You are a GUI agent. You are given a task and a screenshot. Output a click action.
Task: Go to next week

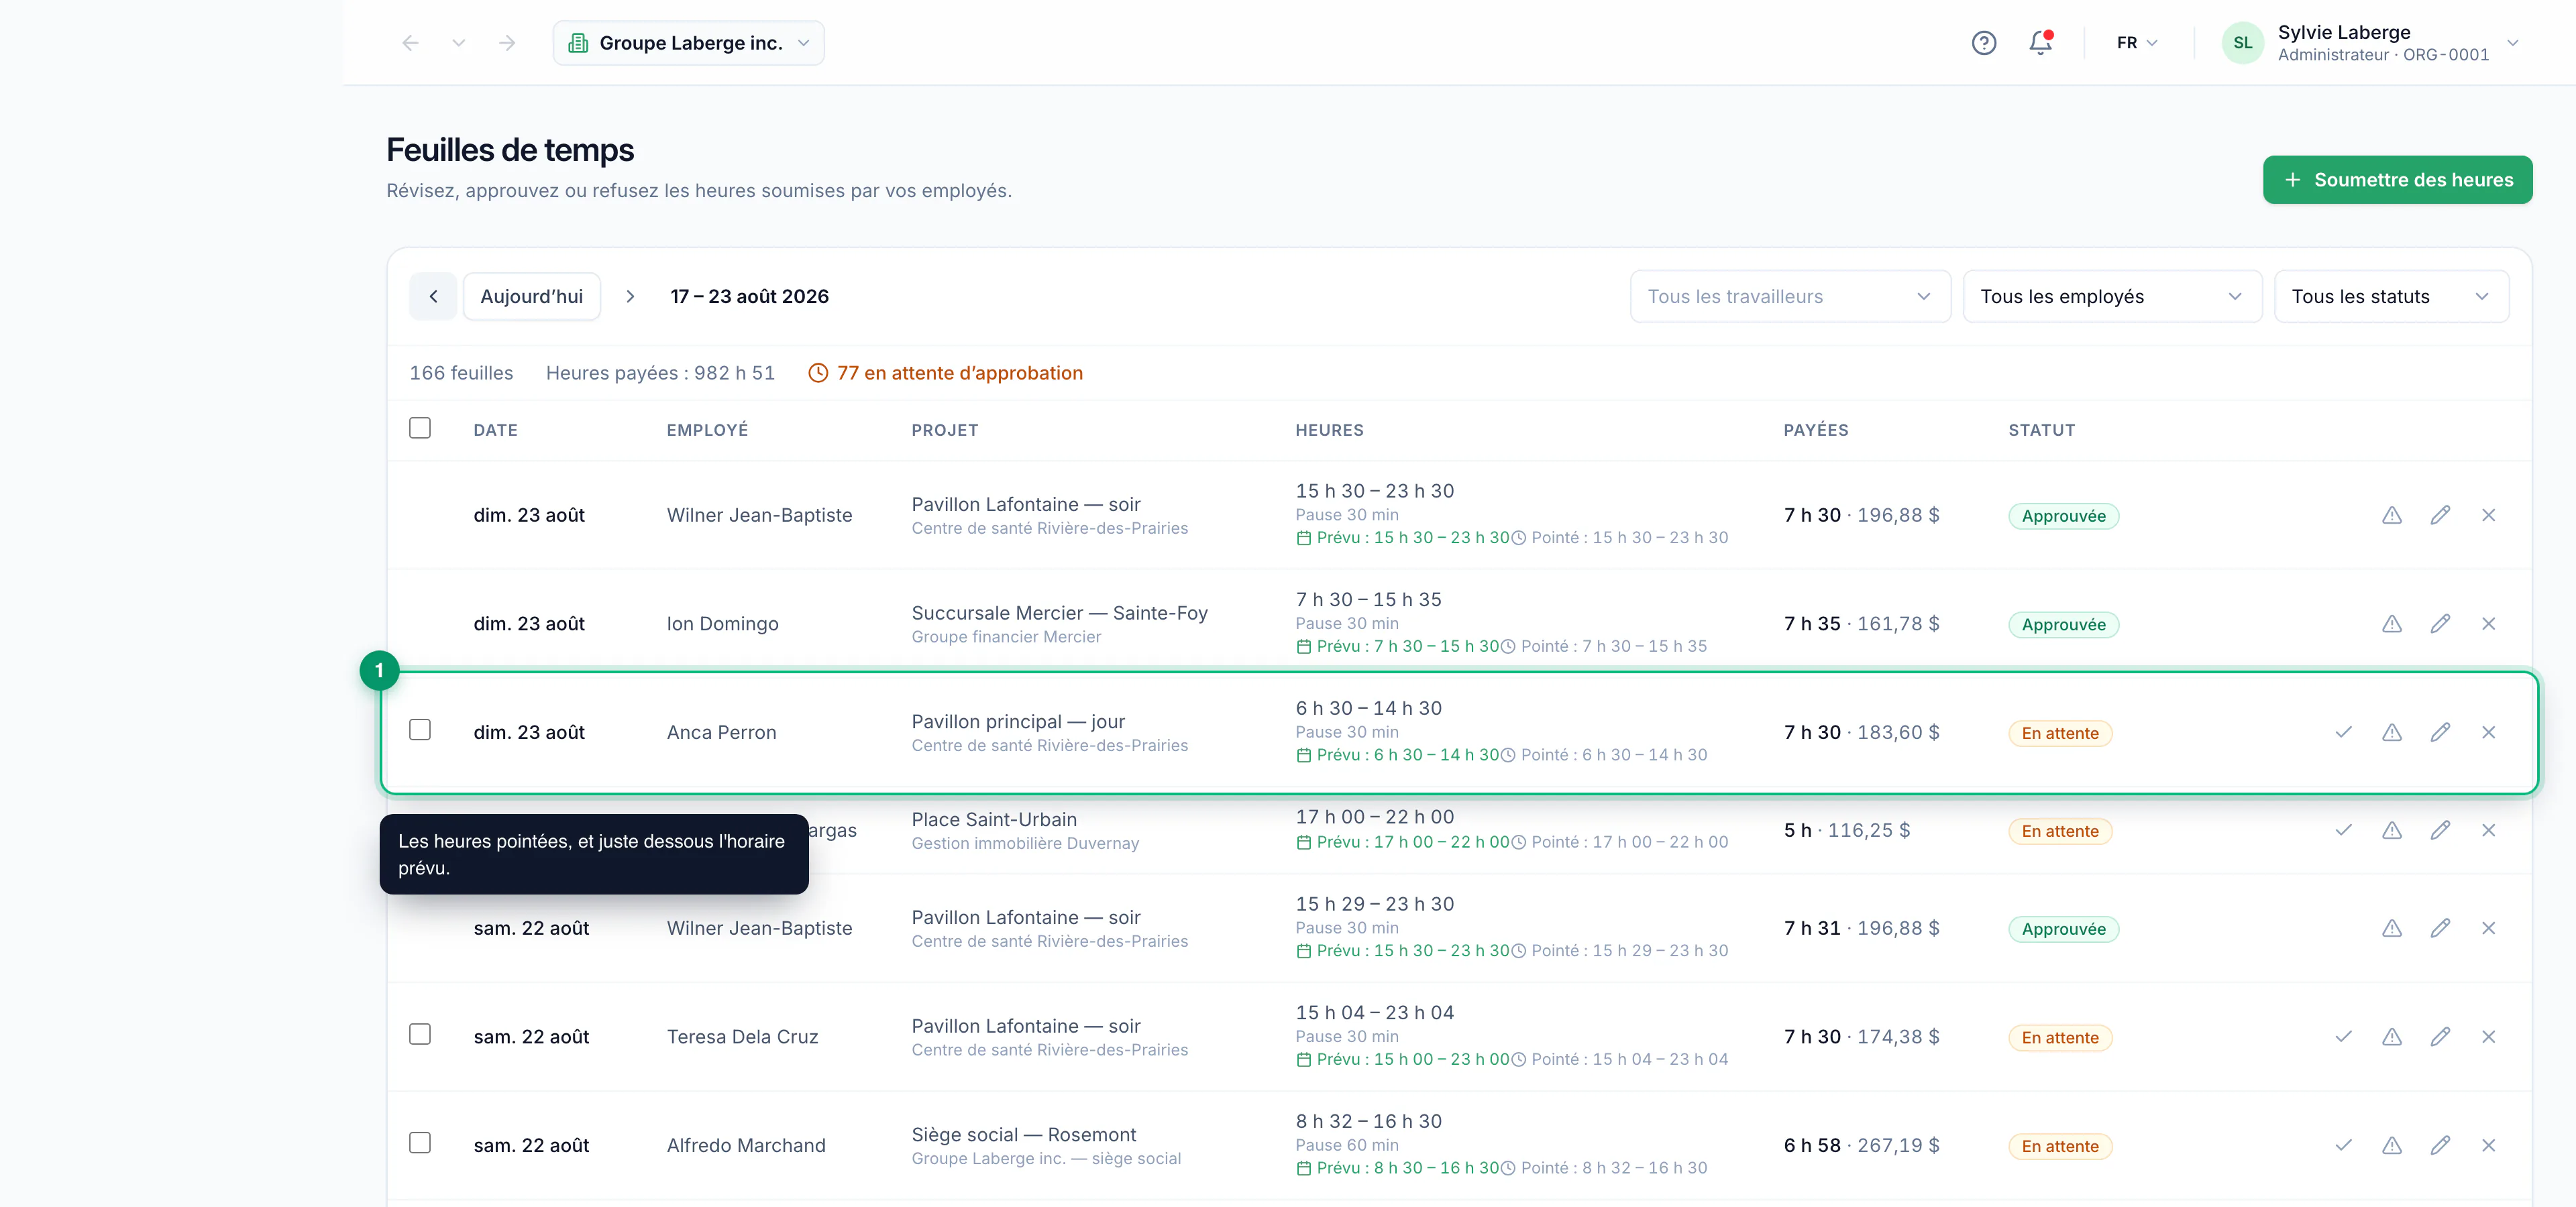(630, 297)
